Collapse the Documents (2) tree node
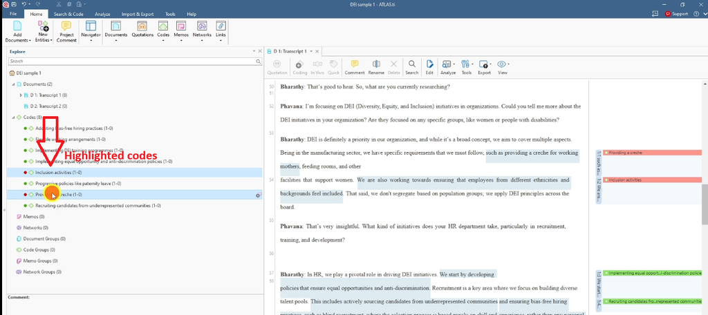 [14, 84]
